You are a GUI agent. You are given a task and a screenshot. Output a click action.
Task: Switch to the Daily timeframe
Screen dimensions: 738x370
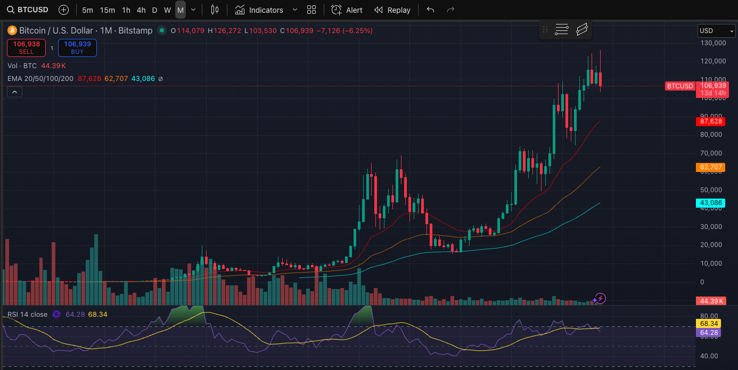coord(154,10)
